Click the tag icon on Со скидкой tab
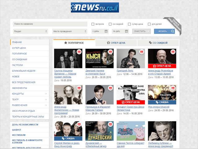198x149 pixels. coord(150,43)
